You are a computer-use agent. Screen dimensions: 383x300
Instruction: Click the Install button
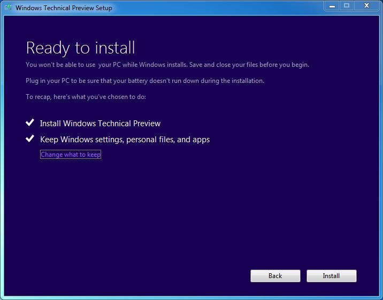tap(331, 276)
